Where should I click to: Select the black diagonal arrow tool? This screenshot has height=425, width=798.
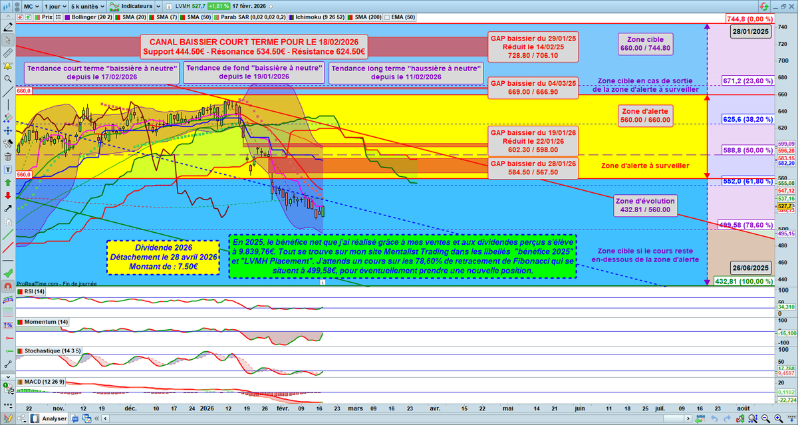[8, 208]
